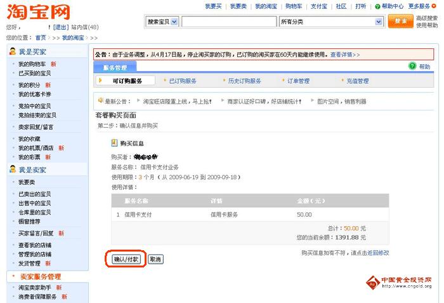Open 我的机票/酒店 in sidebar
This screenshot has width=444, height=303.
pyautogui.click(x=36, y=148)
